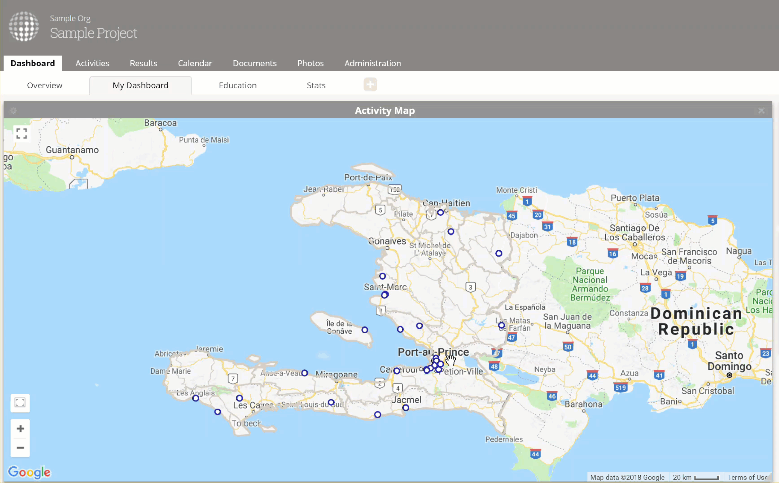
Task: Click the fit-to-bounds map extent icon
Action: pyautogui.click(x=20, y=403)
